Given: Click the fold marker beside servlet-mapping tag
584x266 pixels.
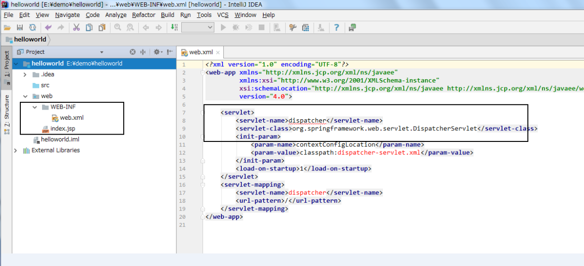Looking at the screenshot, I should pos(203,184).
